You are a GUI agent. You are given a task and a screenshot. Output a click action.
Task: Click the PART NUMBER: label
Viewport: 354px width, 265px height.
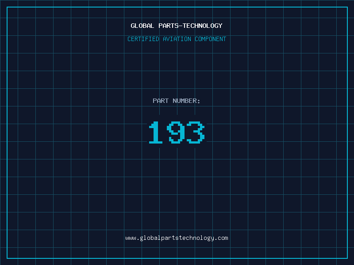(177, 101)
